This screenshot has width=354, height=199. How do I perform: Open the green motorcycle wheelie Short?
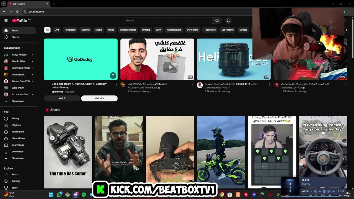[221, 152]
